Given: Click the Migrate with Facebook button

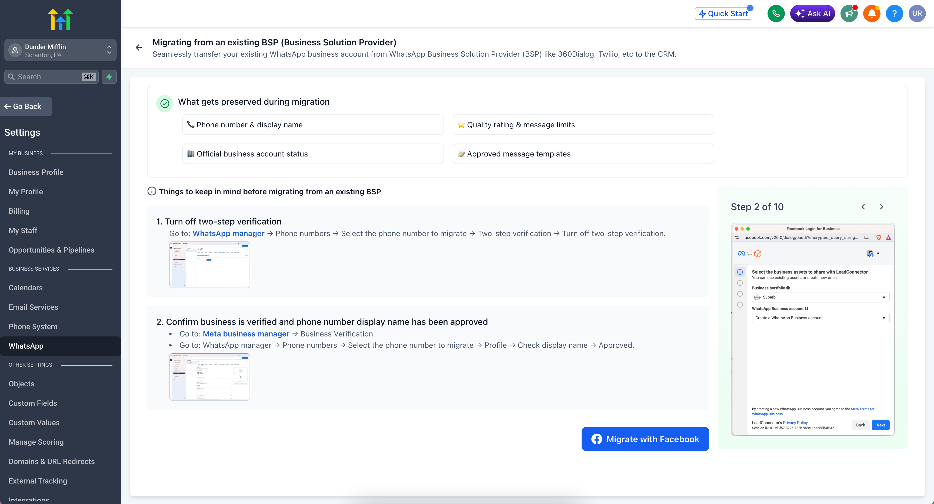Looking at the screenshot, I should tap(645, 439).
